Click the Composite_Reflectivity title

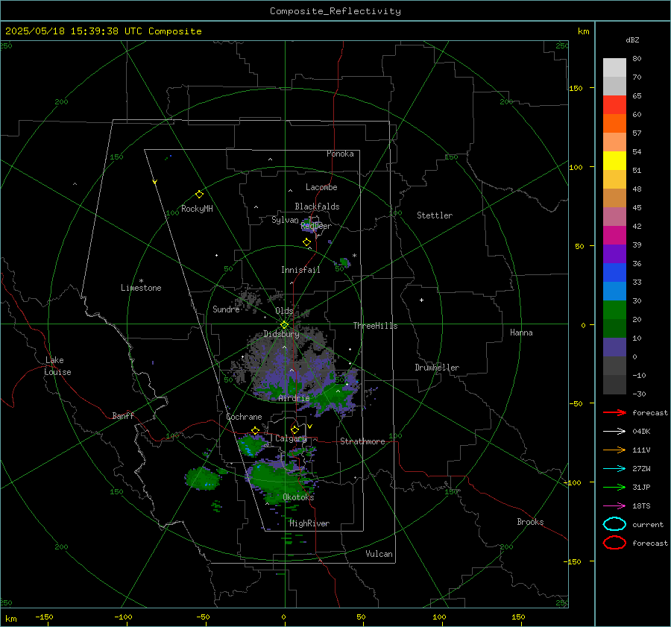click(335, 11)
